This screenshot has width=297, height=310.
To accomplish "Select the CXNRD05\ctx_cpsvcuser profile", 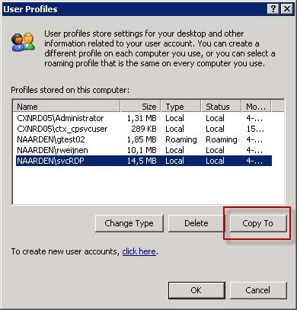I will click(144, 129).
